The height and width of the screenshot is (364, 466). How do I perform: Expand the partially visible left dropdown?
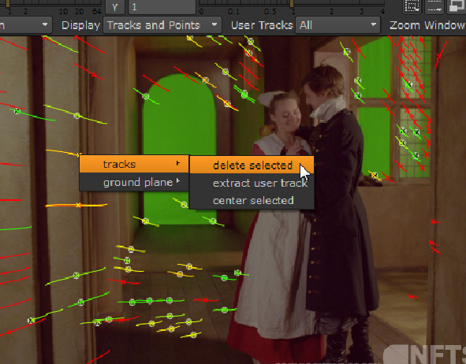click(x=26, y=25)
